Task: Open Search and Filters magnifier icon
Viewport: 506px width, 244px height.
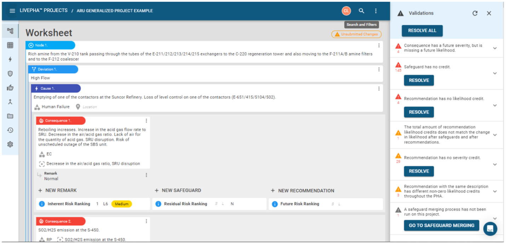Action: click(361, 11)
